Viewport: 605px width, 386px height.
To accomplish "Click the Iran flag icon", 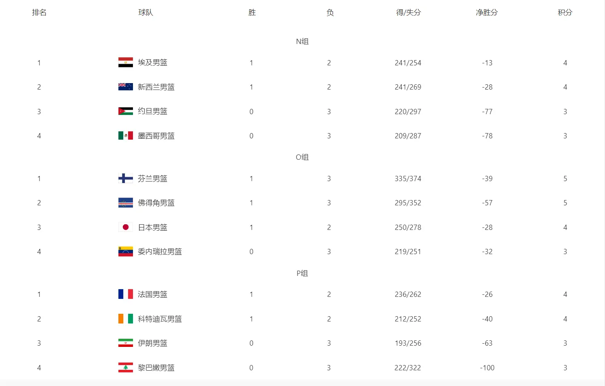I will pyautogui.click(x=125, y=343).
